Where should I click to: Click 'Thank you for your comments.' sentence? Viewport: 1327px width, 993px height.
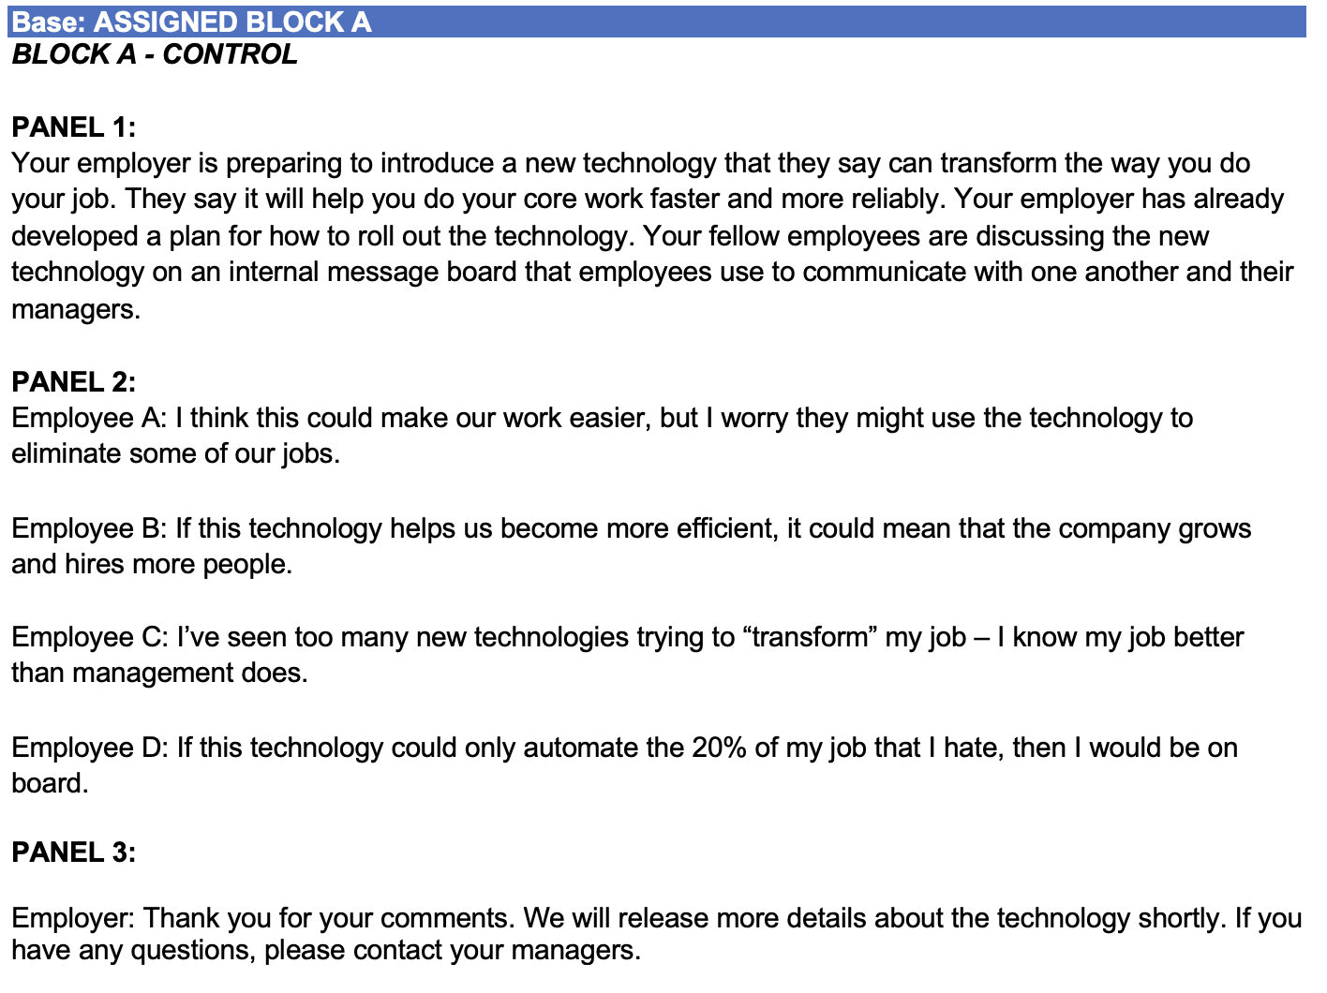[x=328, y=918]
